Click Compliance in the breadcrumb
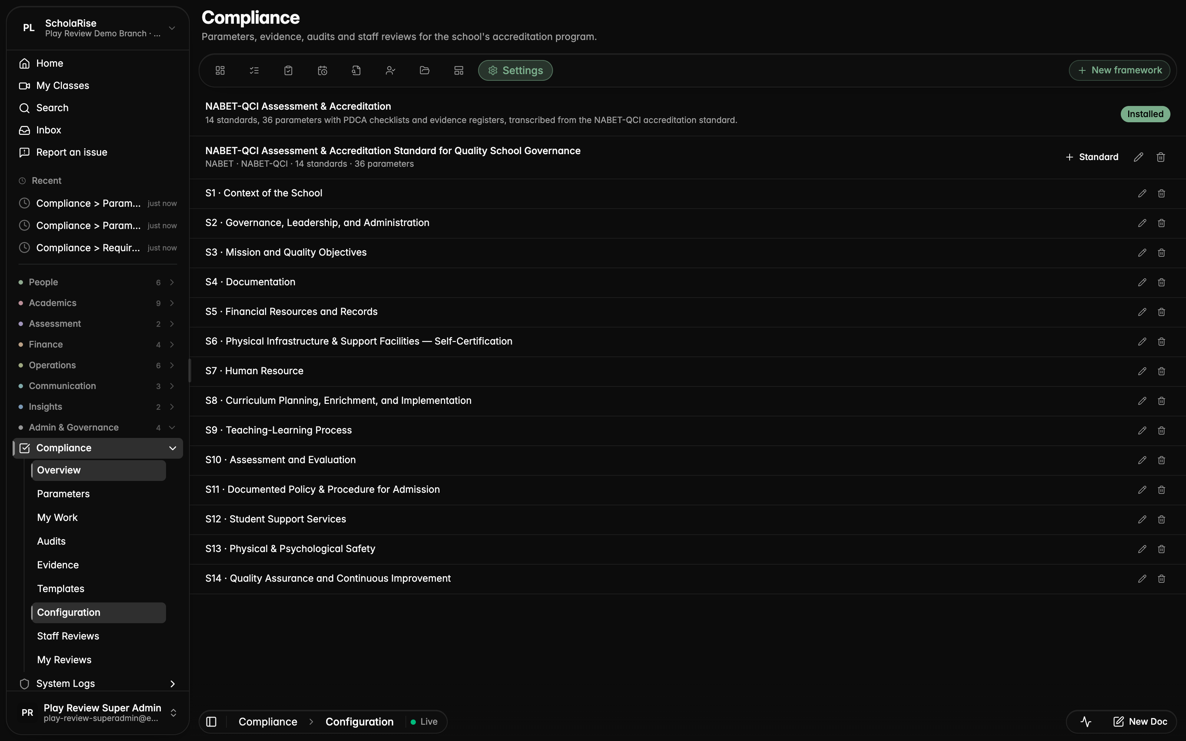The image size is (1186, 741). tap(268, 722)
